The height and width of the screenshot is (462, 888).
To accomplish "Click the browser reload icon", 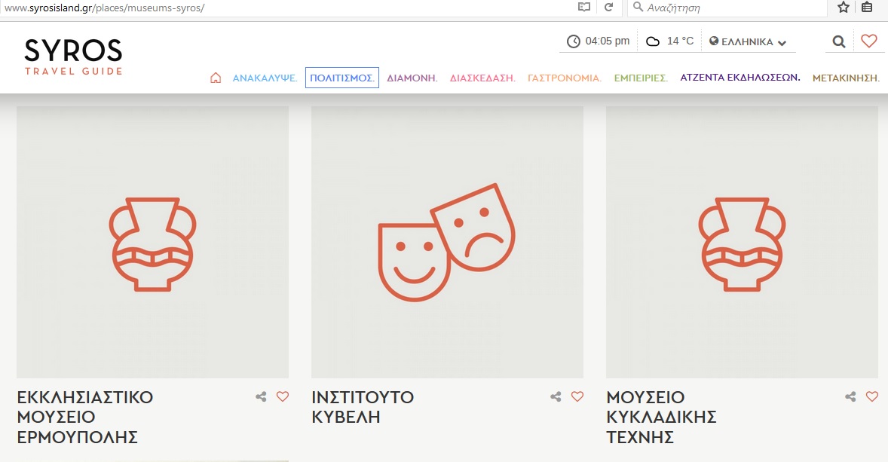I will click(608, 8).
